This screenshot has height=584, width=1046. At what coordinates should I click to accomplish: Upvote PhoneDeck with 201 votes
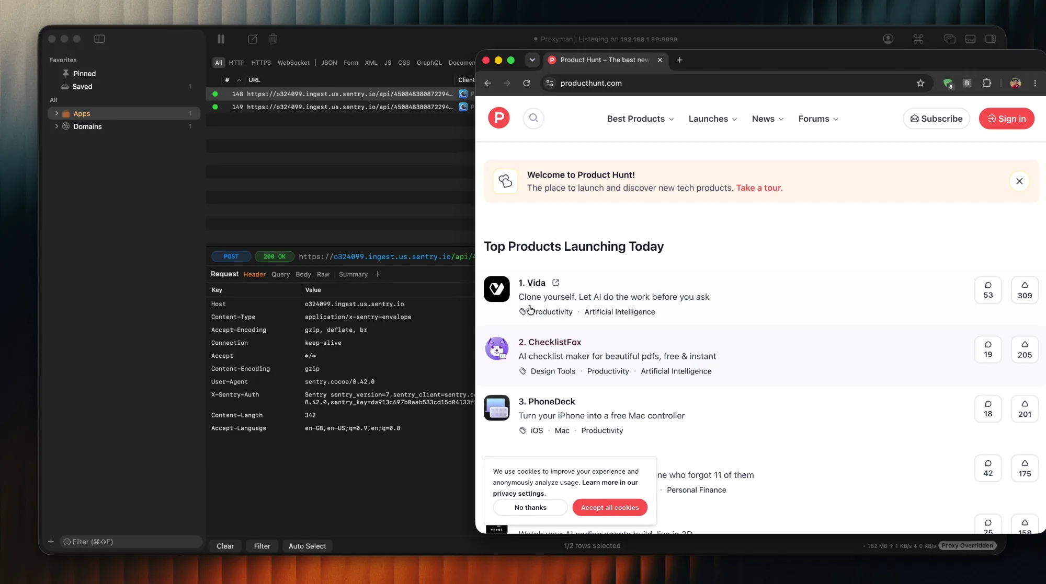point(1025,408)
